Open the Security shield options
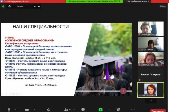The height and width of the screenshot is (112, 169). [48, 109]
